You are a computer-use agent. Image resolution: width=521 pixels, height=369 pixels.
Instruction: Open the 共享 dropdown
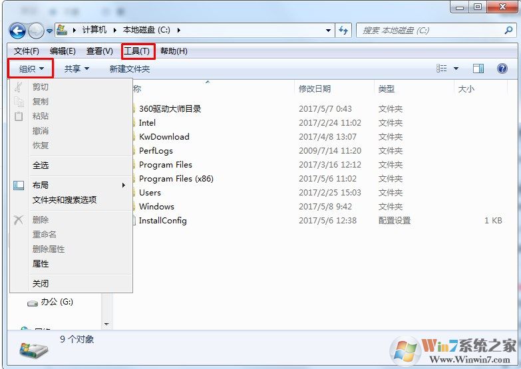pos(77,68)
